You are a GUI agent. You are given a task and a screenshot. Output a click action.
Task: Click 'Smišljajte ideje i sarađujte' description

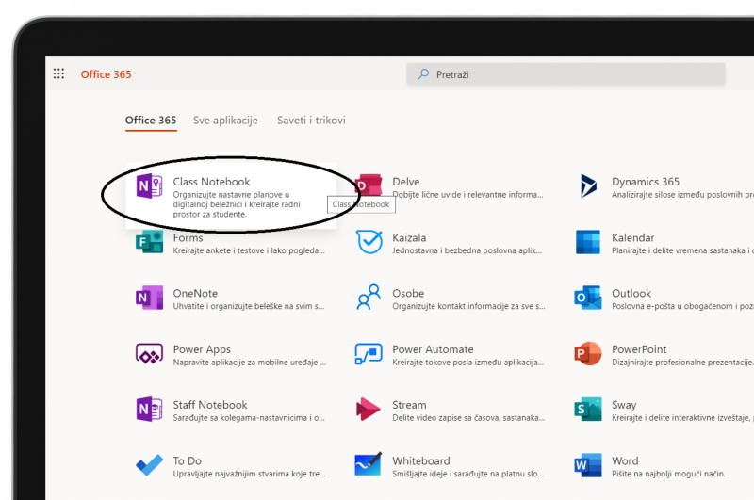tap(467, 474)
